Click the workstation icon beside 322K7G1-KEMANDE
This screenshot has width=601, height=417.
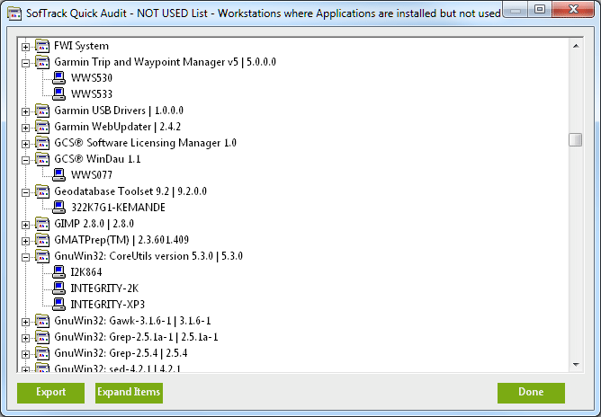pyautogui.click(x=59, y=208)
